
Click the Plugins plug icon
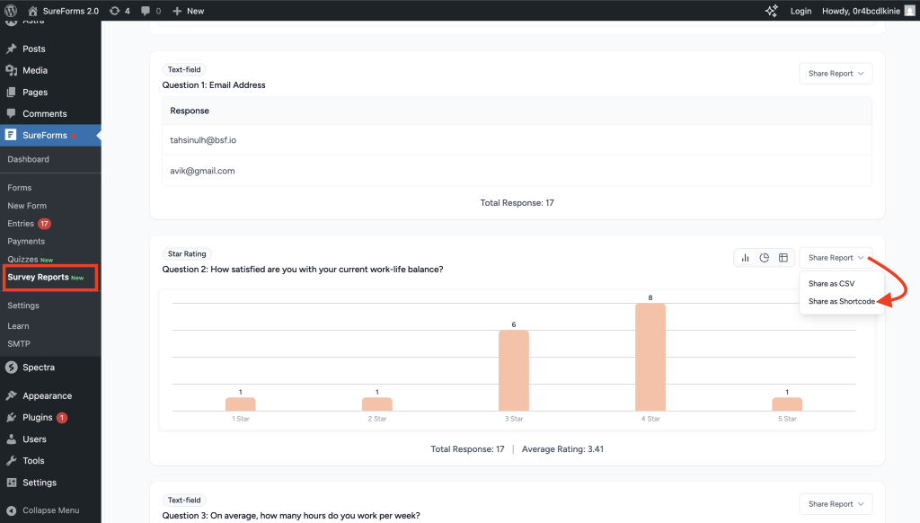[11, 417]
